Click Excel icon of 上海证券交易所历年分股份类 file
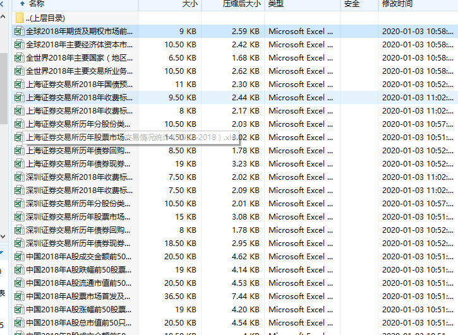This screenshot has width=458, height=335. tap(20, 124)
